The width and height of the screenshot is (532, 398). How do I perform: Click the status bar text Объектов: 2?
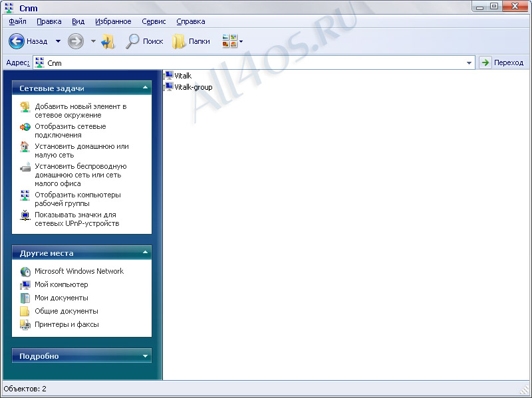(25, 389)
